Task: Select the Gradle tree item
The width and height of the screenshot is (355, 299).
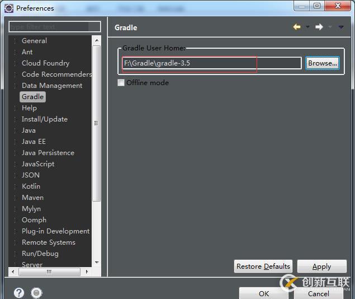Action: (x=33, y=97)
